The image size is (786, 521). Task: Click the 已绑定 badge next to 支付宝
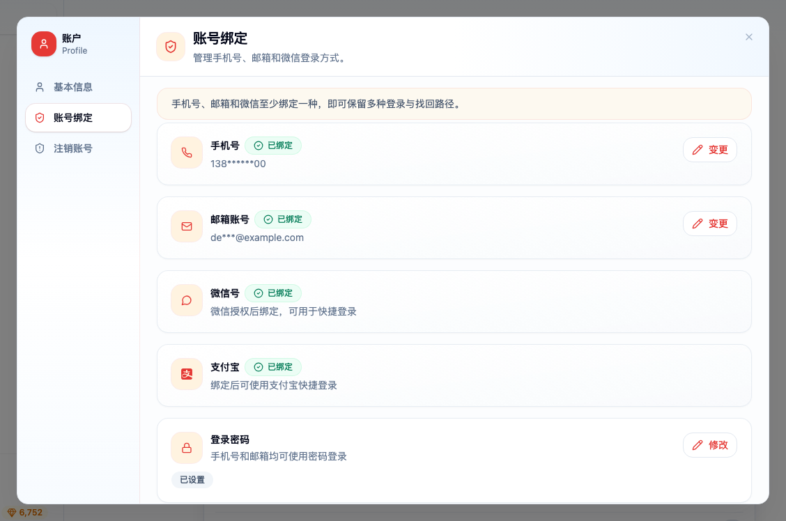[x=273, y=367]
